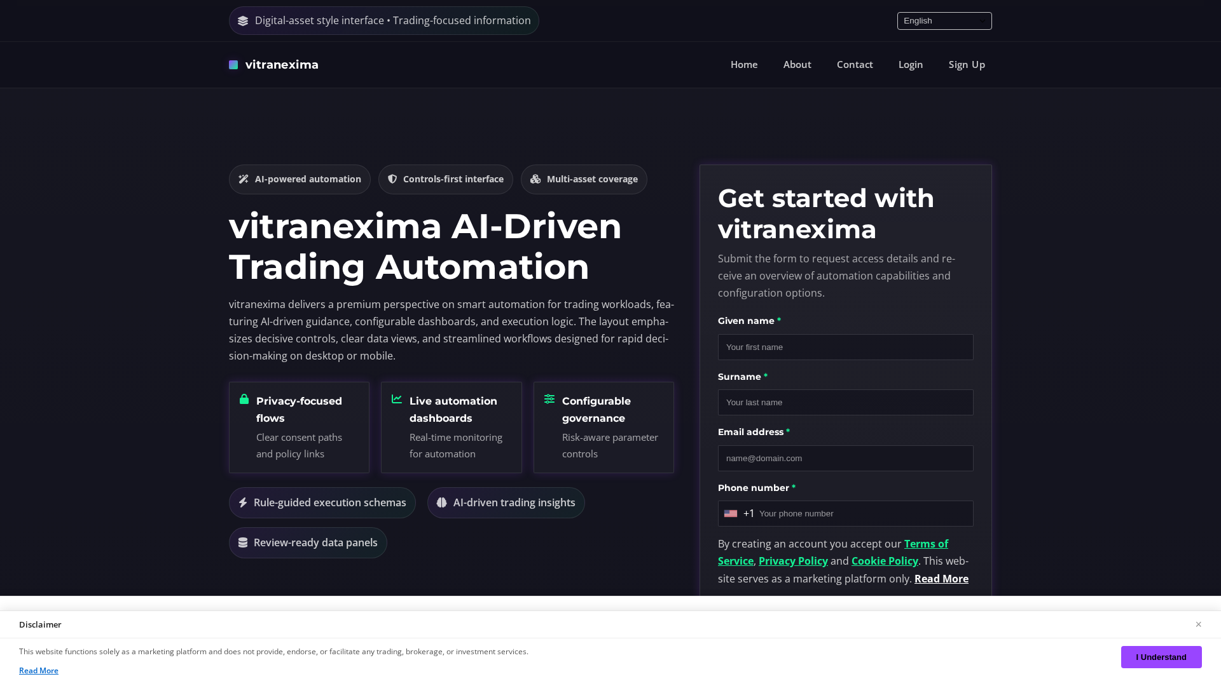Click the Configurable governance card heading
Image resolution: width=1221 pixels, height=686 pixels.
[x=597, y=410]
